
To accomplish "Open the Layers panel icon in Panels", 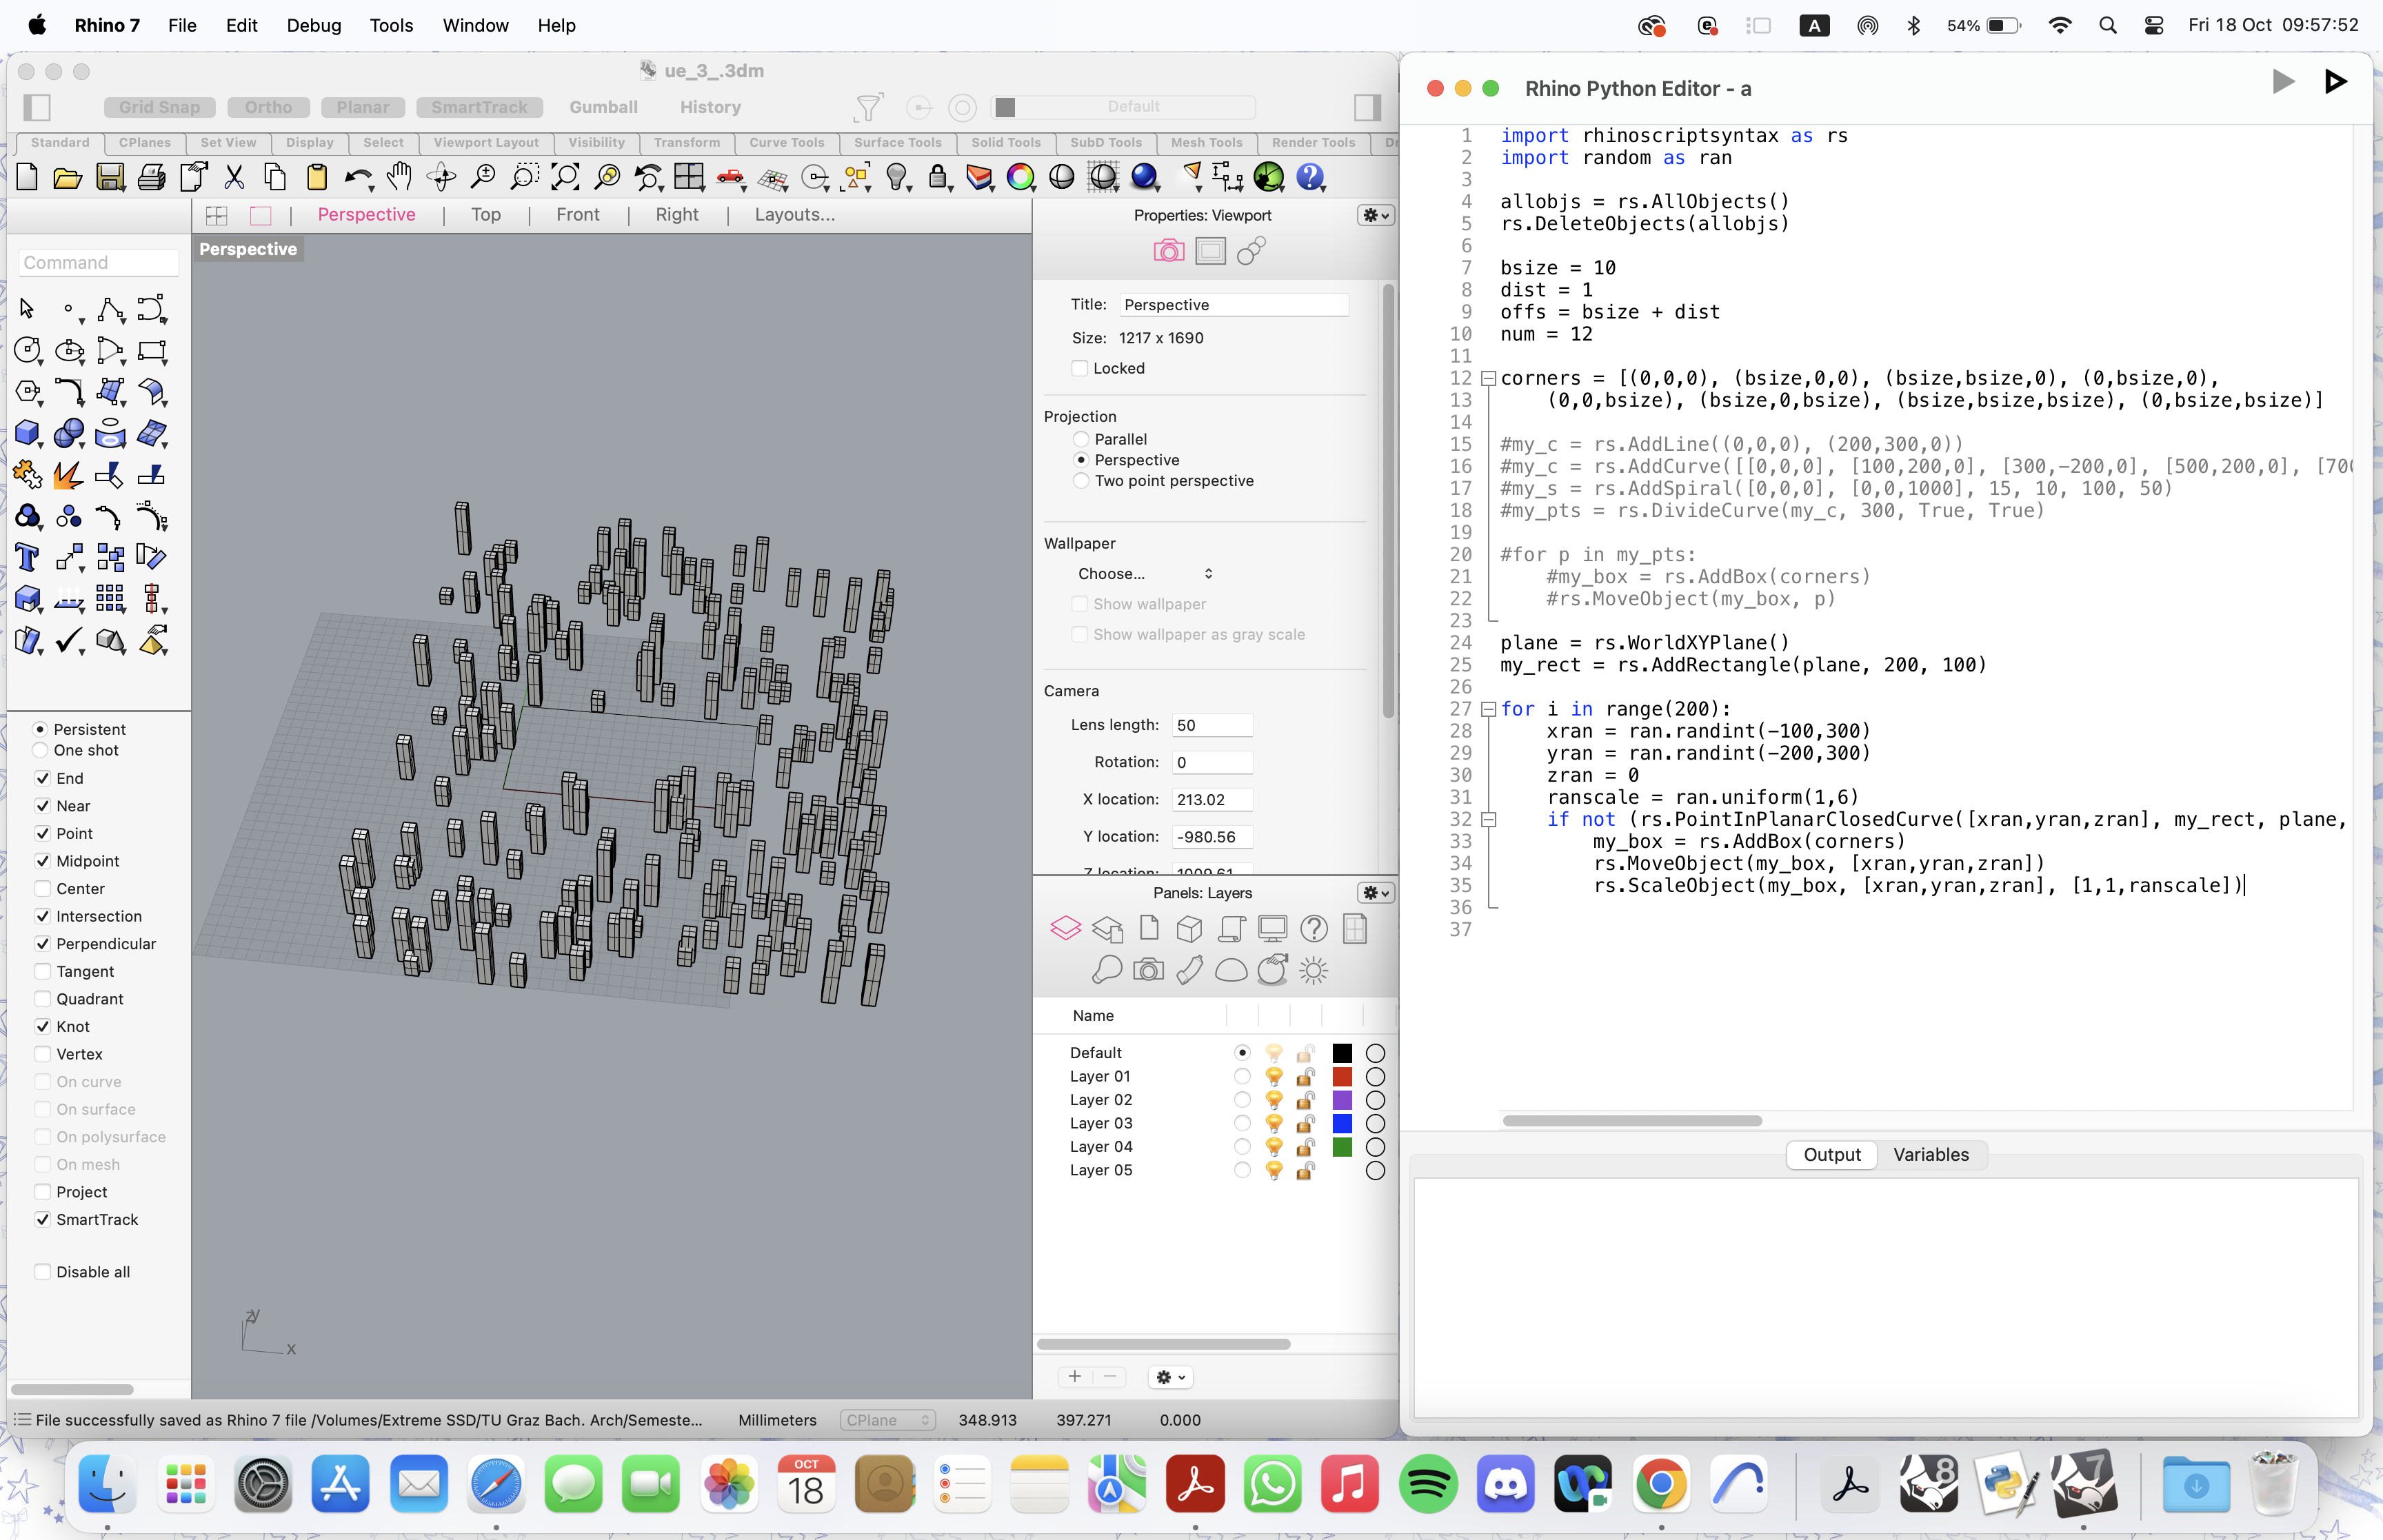I will coord(1067,928).
